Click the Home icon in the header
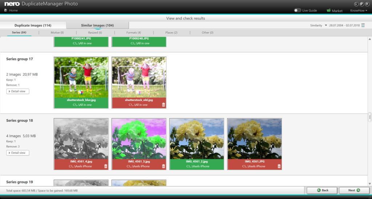Viewport: 372px width, 199px height. tap(5, 11)
